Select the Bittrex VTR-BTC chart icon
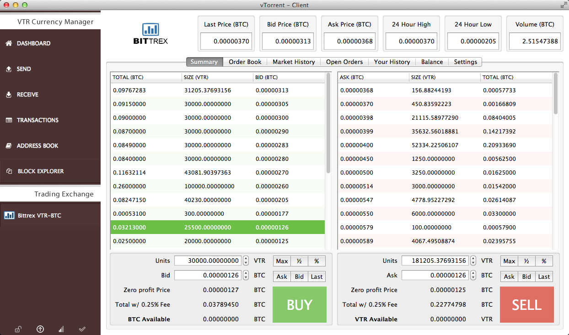The height and width of the screenshot is (335, 569). (9, 215)
